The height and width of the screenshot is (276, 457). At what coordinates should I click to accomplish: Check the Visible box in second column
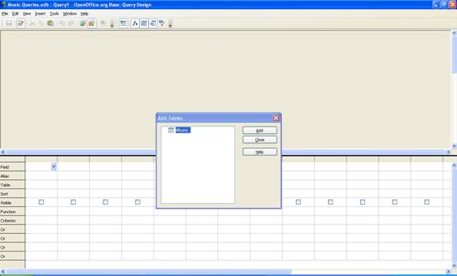[73, 202]
